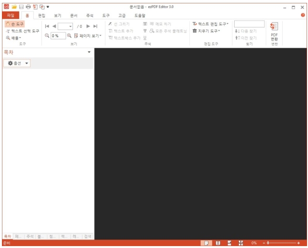Click the ezPDF app logo icon
The width and height of the screenshot is (308, 248).
click(7, 7)
